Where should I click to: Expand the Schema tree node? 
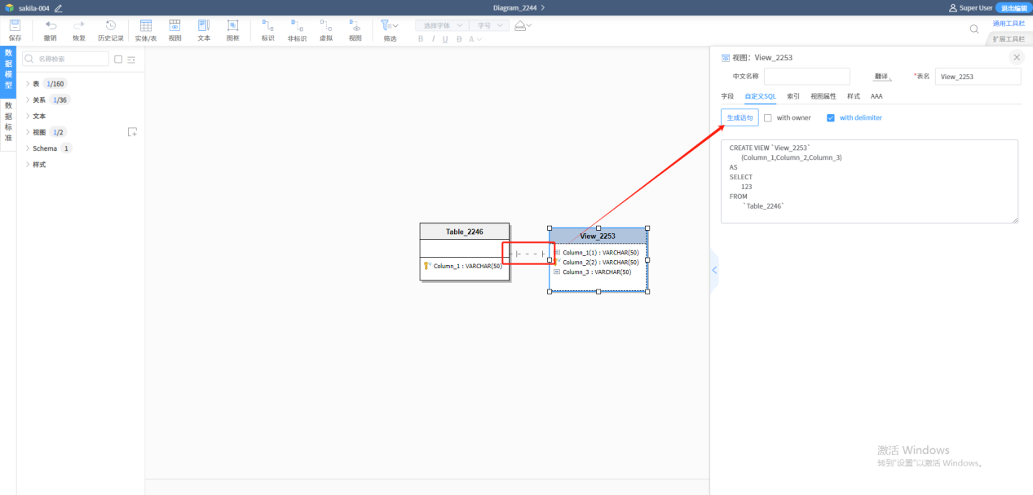click(27, 148)
